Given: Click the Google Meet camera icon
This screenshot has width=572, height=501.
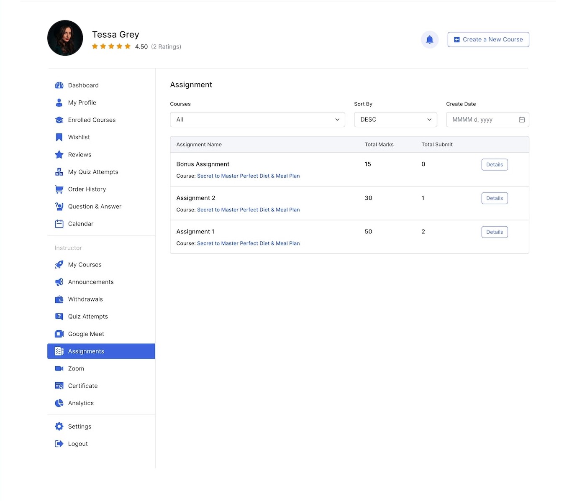Looking at the screenshot, I should (x=59, y=334).
